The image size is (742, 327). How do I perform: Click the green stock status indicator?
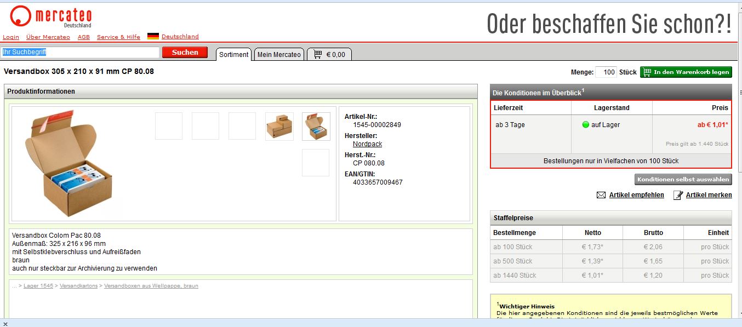(586, 125)
